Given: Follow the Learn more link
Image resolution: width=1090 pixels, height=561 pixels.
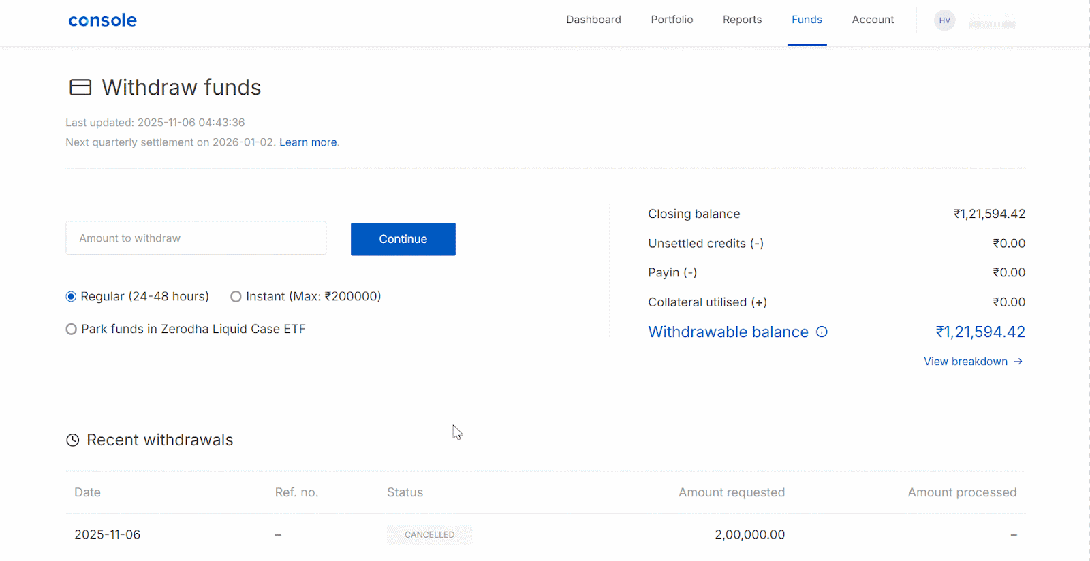Looking at the screenshot, I should click(x=308, y=142).
